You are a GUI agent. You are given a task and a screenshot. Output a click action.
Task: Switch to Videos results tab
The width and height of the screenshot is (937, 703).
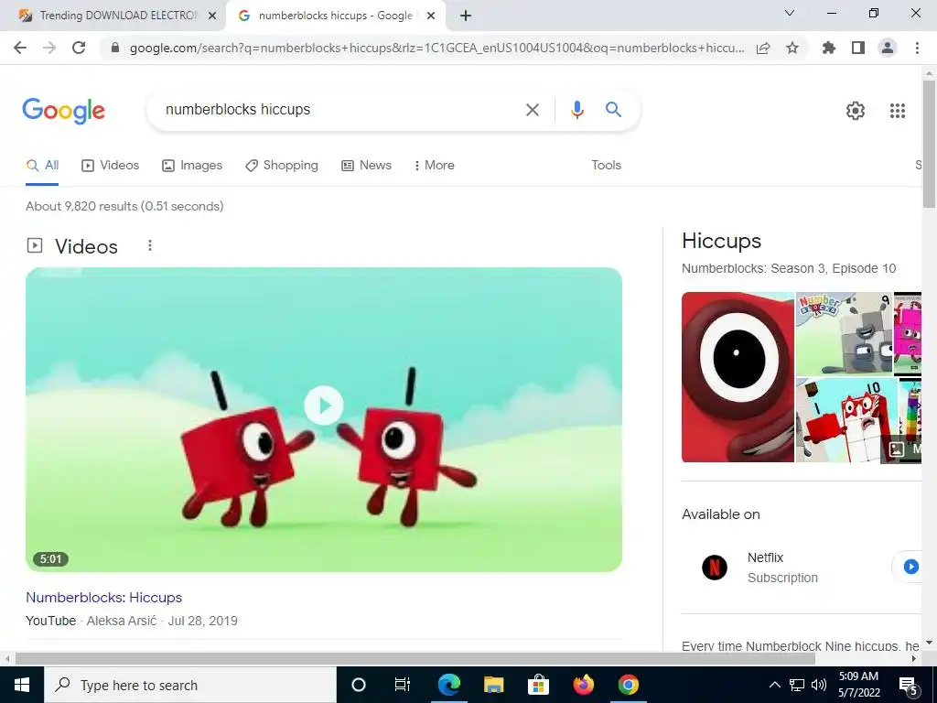pos(110,165)
